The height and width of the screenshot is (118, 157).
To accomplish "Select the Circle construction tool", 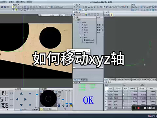I will 80,7.
